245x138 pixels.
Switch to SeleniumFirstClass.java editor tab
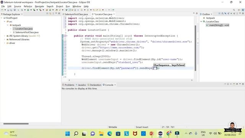coord(76,14)
